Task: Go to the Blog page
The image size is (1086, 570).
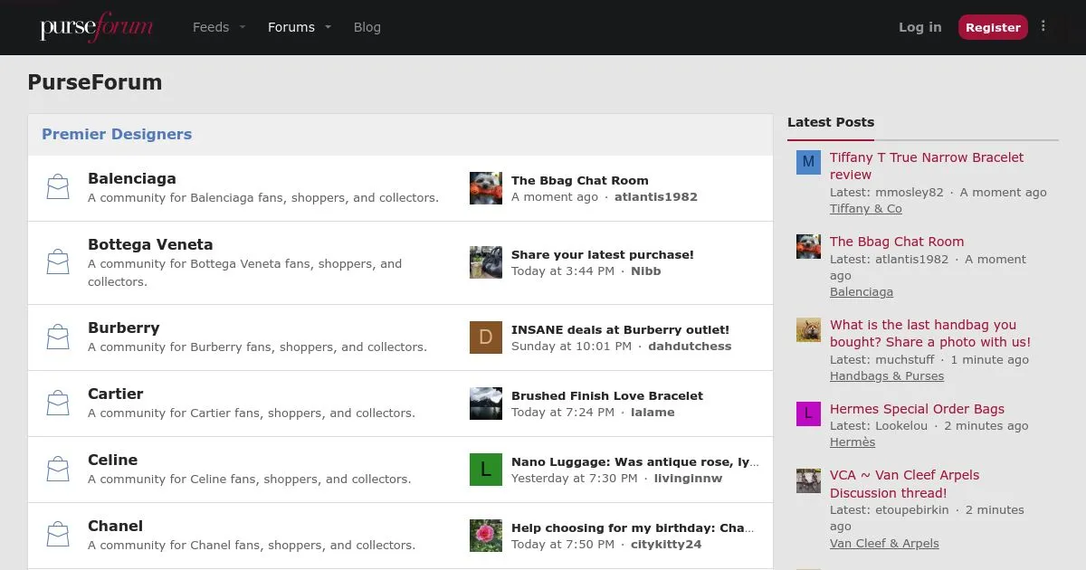Action: [367, 27]
